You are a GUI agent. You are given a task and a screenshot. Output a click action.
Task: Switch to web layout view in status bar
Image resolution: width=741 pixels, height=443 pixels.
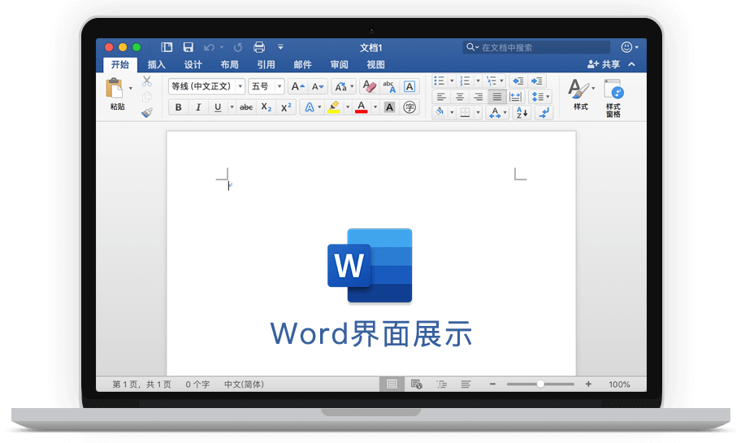416,384
